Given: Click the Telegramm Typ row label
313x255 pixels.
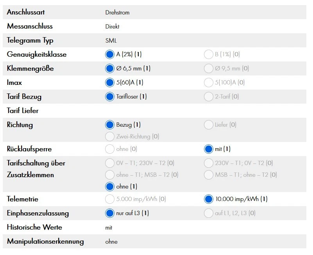Looking at the screenshot, I should 30,41.
